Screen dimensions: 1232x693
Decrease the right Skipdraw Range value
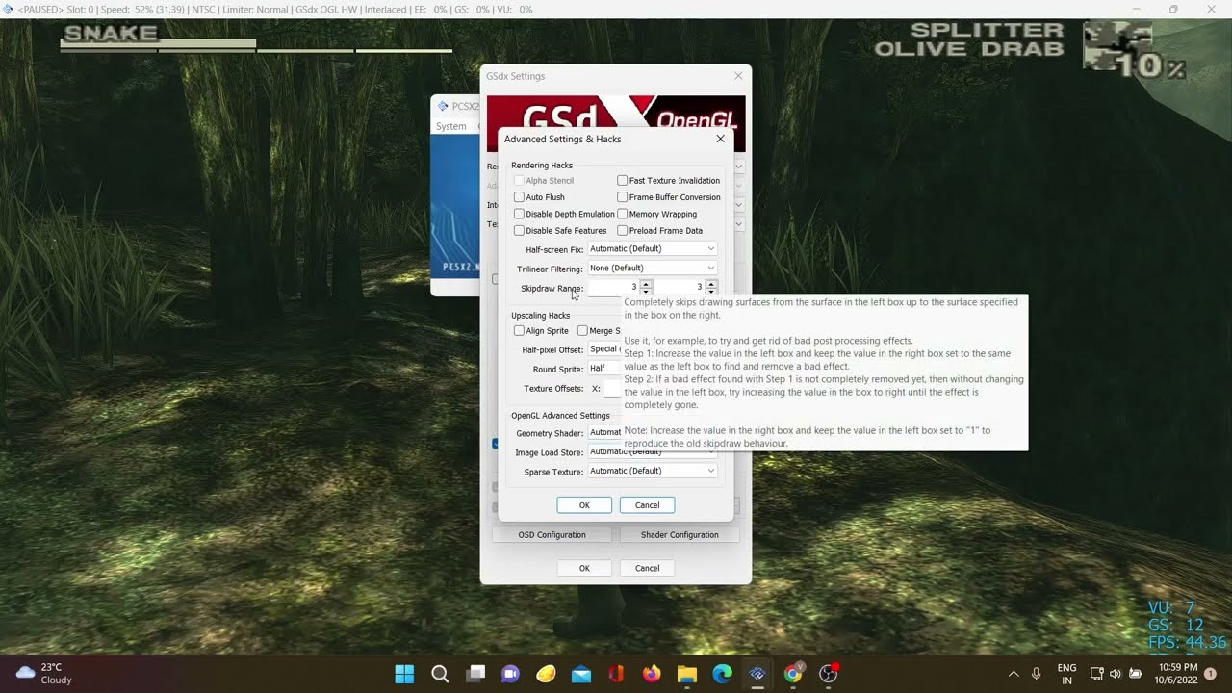711,291
